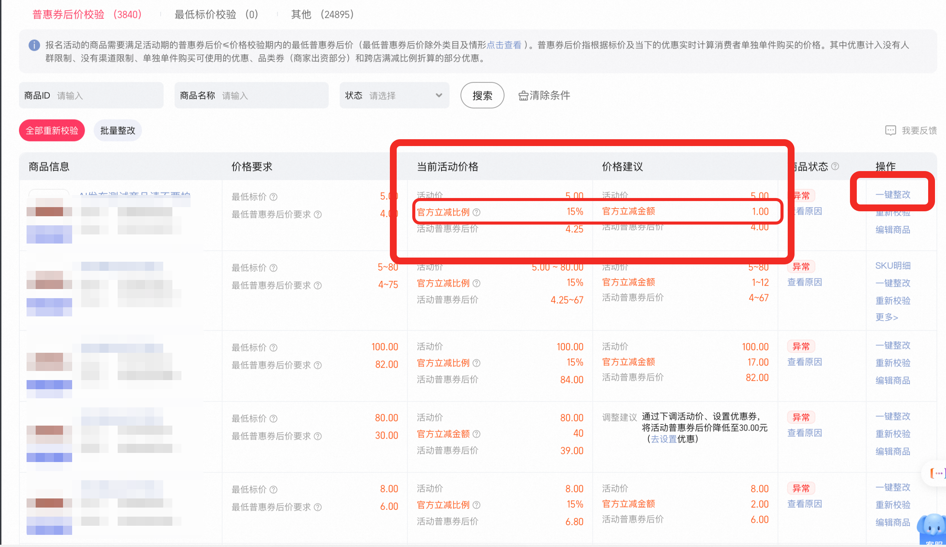The image size is (946, 547).
Task: Click the 异常 status tag in 8.00 row
Action: click(801, 488)
